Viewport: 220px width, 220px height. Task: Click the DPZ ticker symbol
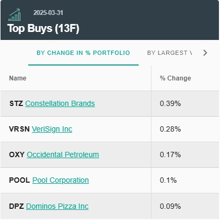pos(16,206)
